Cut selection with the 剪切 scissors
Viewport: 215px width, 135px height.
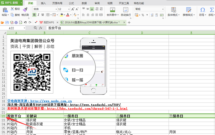coord(15,9)
